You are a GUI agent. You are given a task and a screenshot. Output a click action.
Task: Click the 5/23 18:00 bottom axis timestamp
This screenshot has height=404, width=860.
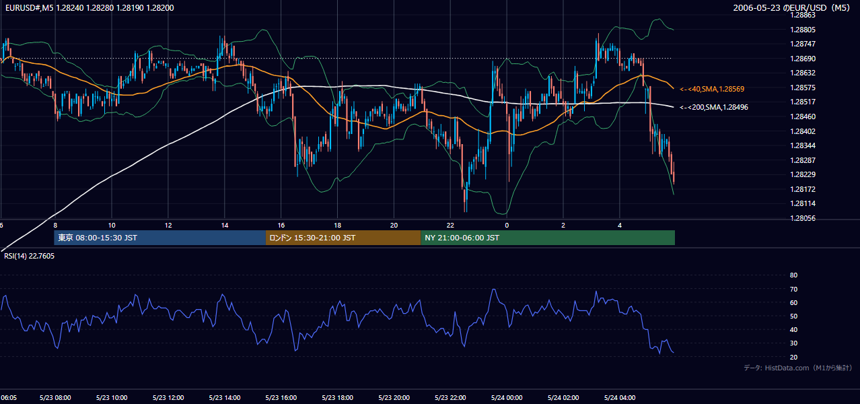point(338,397)
